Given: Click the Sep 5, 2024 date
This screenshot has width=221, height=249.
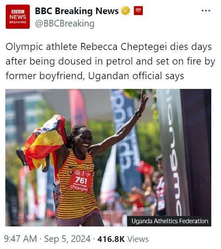Looking at the screenshot, I should coord(67,239).
